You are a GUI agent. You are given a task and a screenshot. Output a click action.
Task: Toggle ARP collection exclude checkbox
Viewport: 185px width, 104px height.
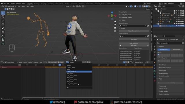(x=175, y=11)
